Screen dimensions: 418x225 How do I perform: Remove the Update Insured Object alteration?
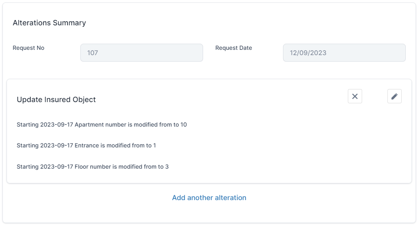tap(355, 96)
